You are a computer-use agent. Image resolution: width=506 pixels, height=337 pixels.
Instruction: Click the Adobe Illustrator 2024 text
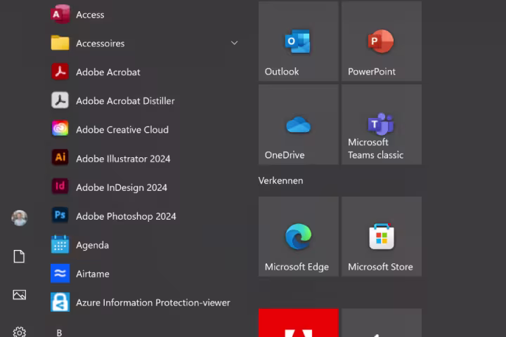click(x=123, y=159)
